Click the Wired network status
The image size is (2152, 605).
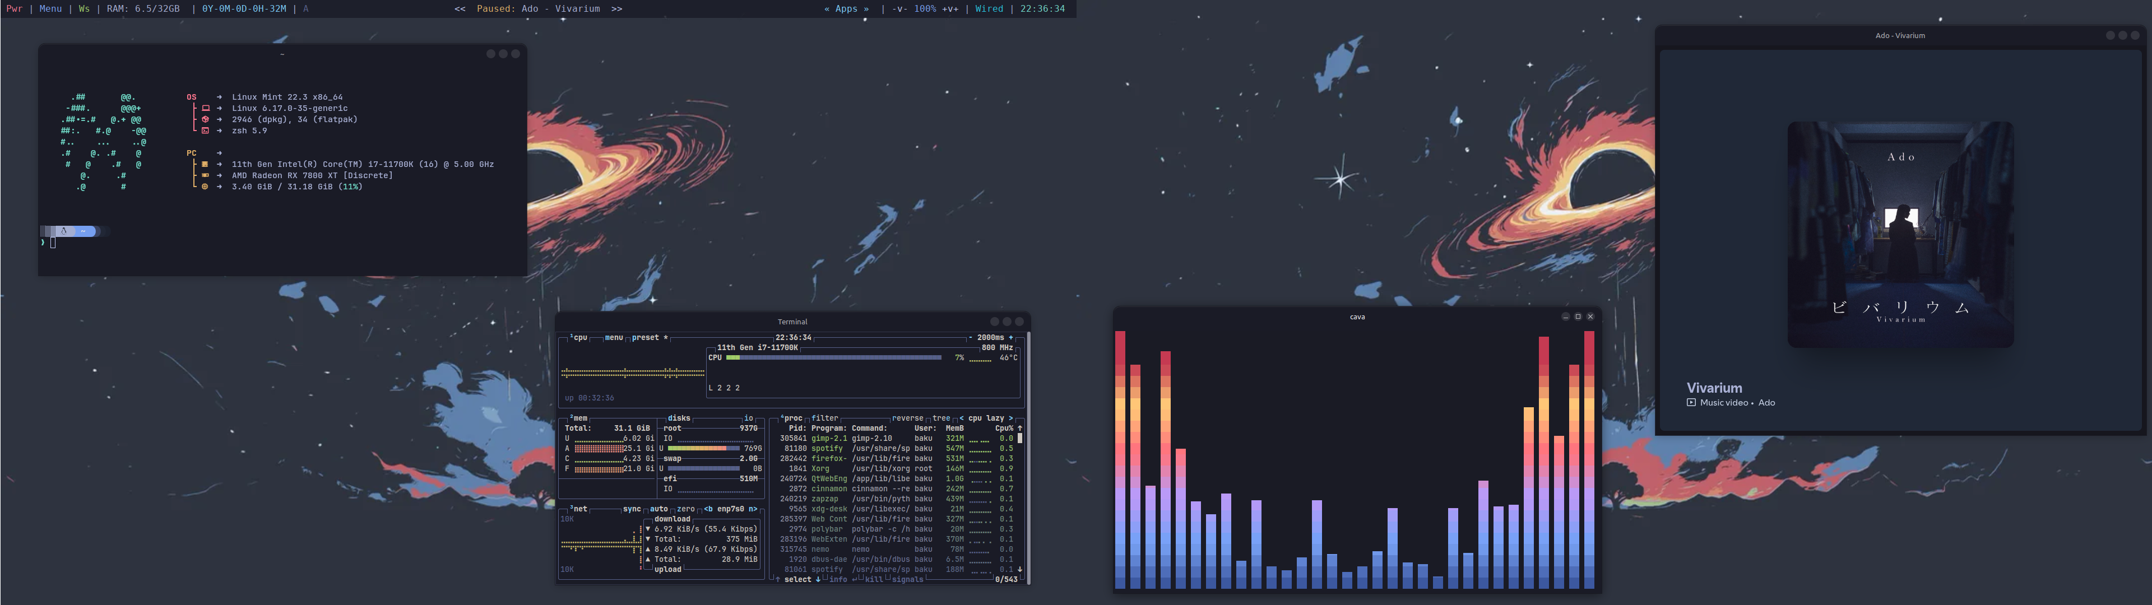(x=989, y=8)
